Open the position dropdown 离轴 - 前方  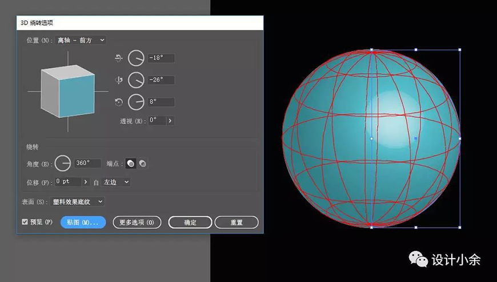click(81, 40)
